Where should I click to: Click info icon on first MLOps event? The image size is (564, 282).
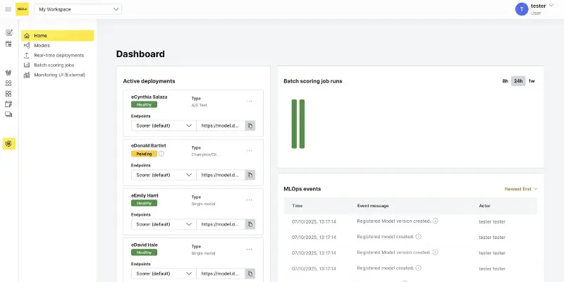pyautogui.click(x=436, y=221)
